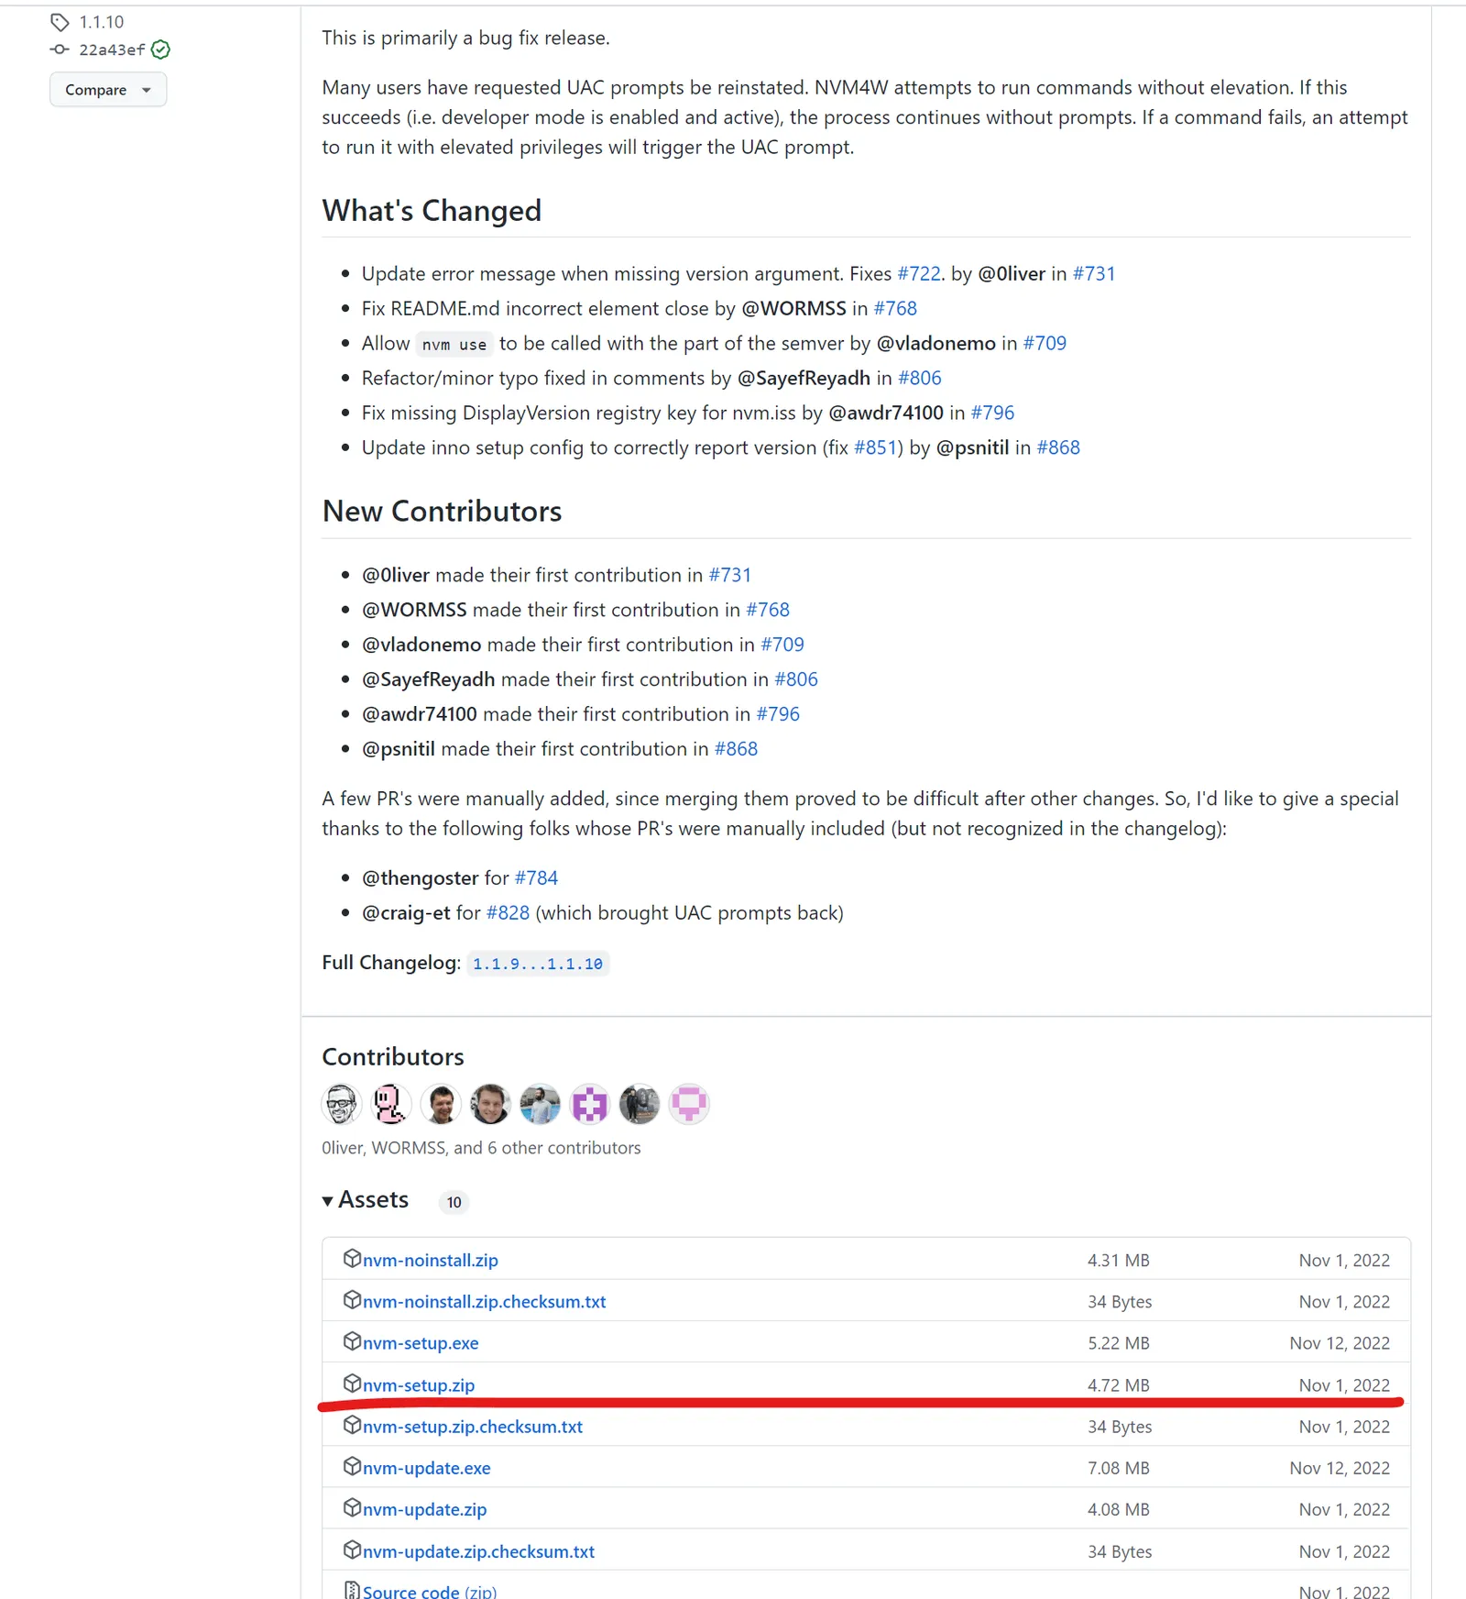Open pull request #828 link
1466x1599 pixels.
pyautogui.click(x=508, y=913)
